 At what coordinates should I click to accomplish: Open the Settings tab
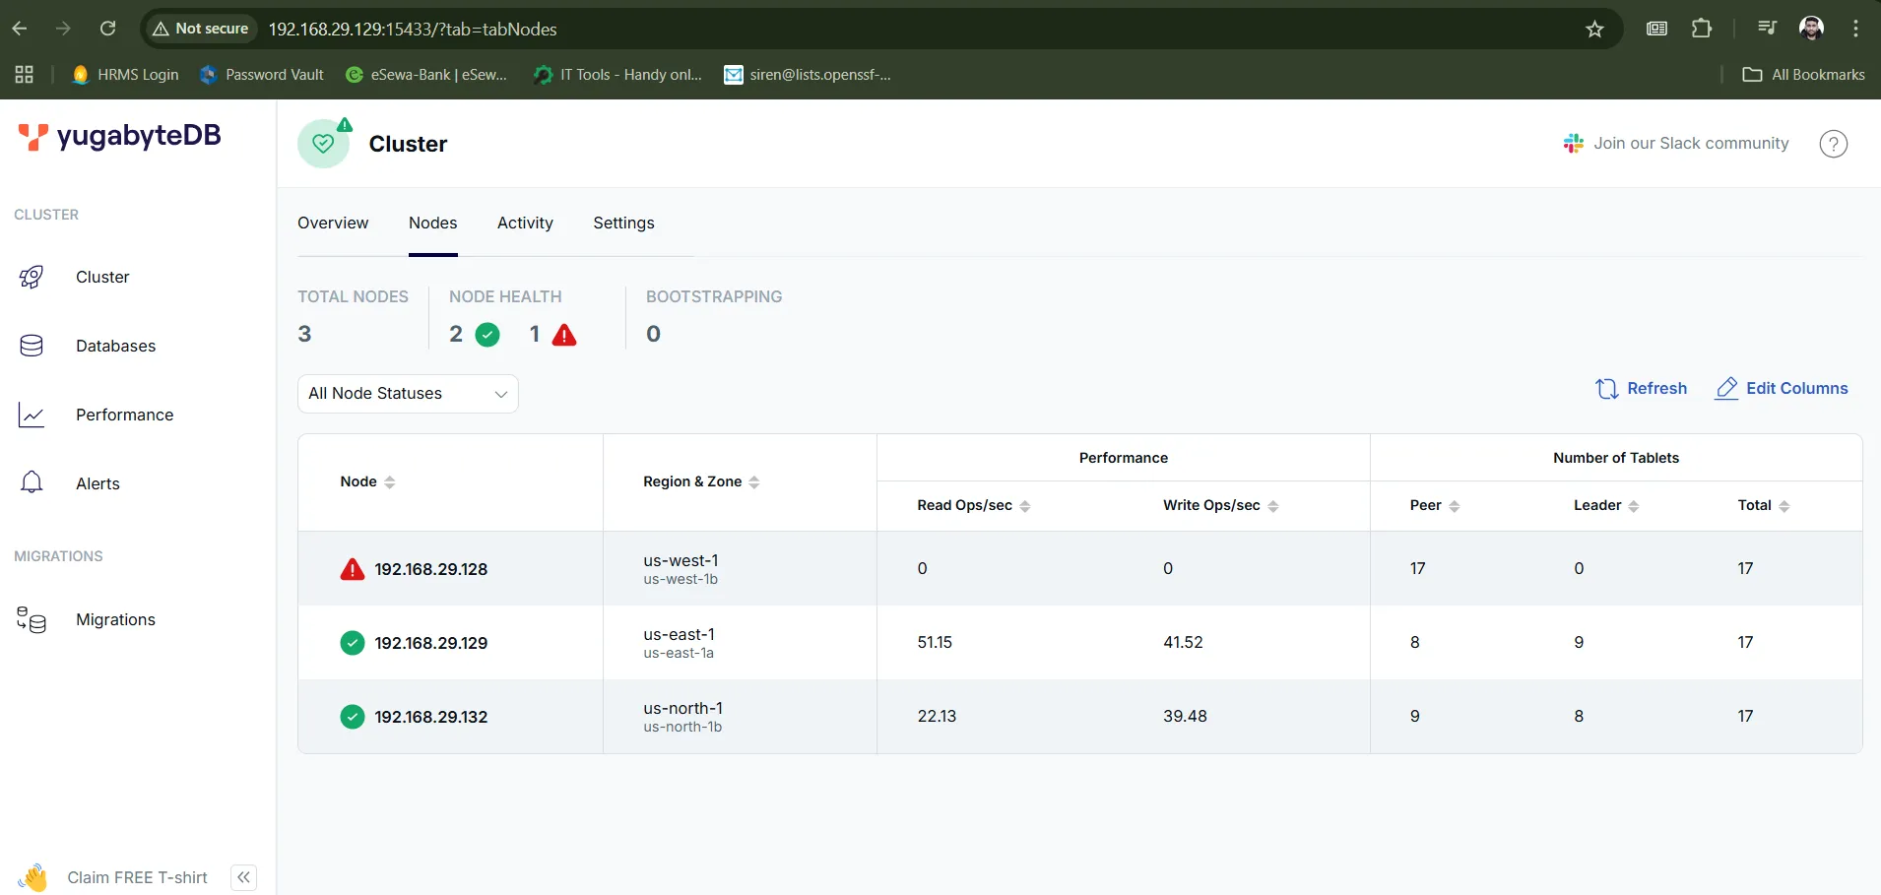pos(623,223)
